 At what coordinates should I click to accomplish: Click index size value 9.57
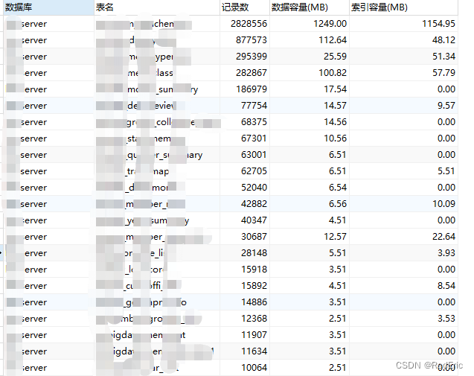pyautogui.click(x=446, y=105)
